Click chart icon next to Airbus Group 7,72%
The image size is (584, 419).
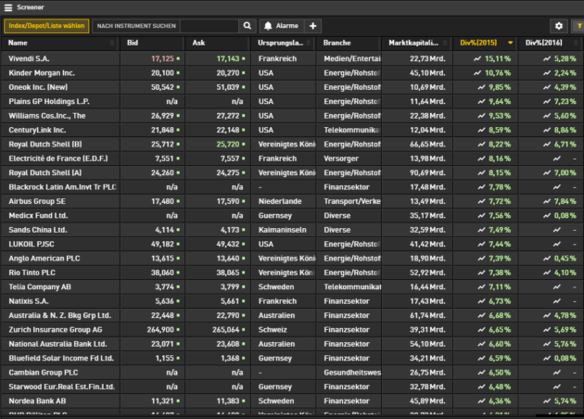pyautogui.click(x=481, y=201)
